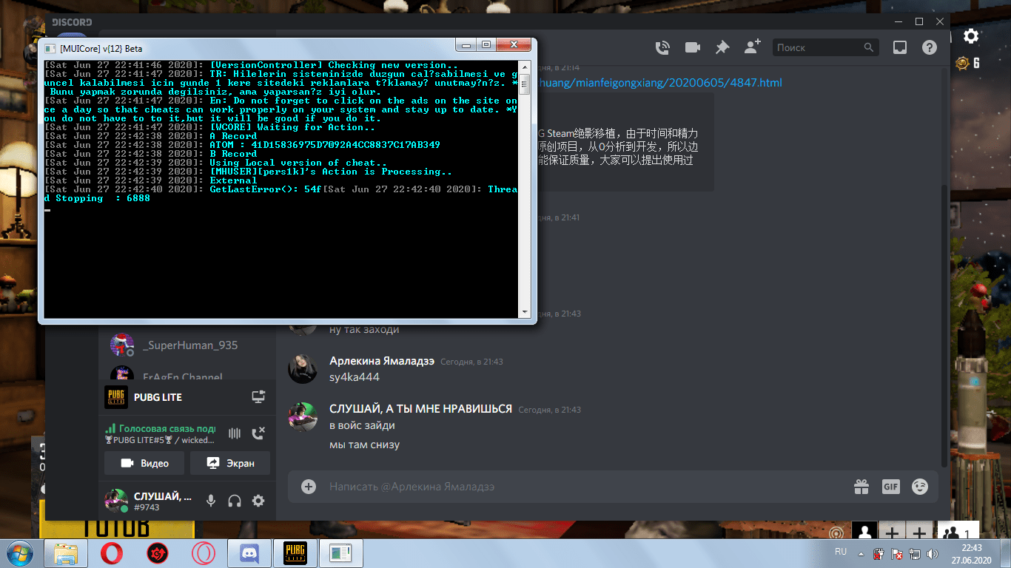The width and height of the screenshot is (1011, 568).
Task: Open pinned messages in Discord
Action: pos(722,47)
